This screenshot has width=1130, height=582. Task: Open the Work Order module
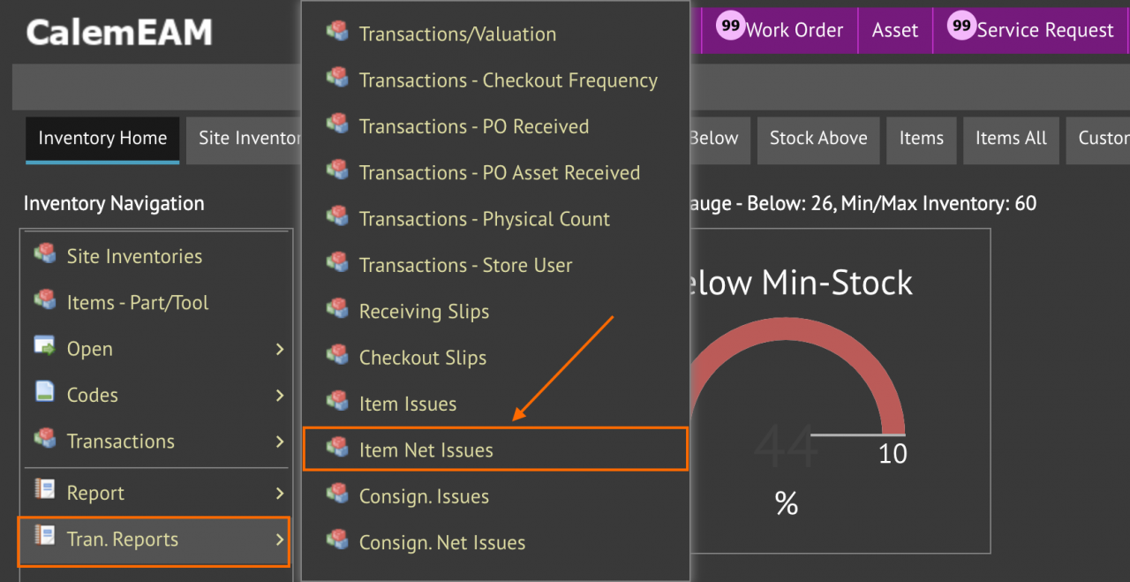coord(780,30)
